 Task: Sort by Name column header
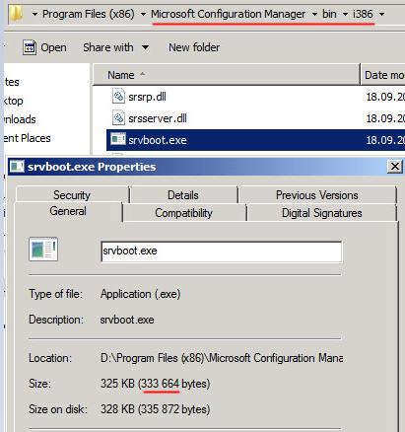coord(227,75)
